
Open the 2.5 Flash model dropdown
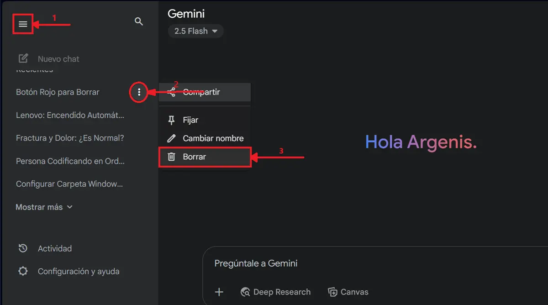pyautogui.click(x=196, y=31)
